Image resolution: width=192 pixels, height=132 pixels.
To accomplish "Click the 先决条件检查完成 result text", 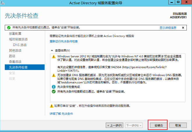I will click(68, 87).
